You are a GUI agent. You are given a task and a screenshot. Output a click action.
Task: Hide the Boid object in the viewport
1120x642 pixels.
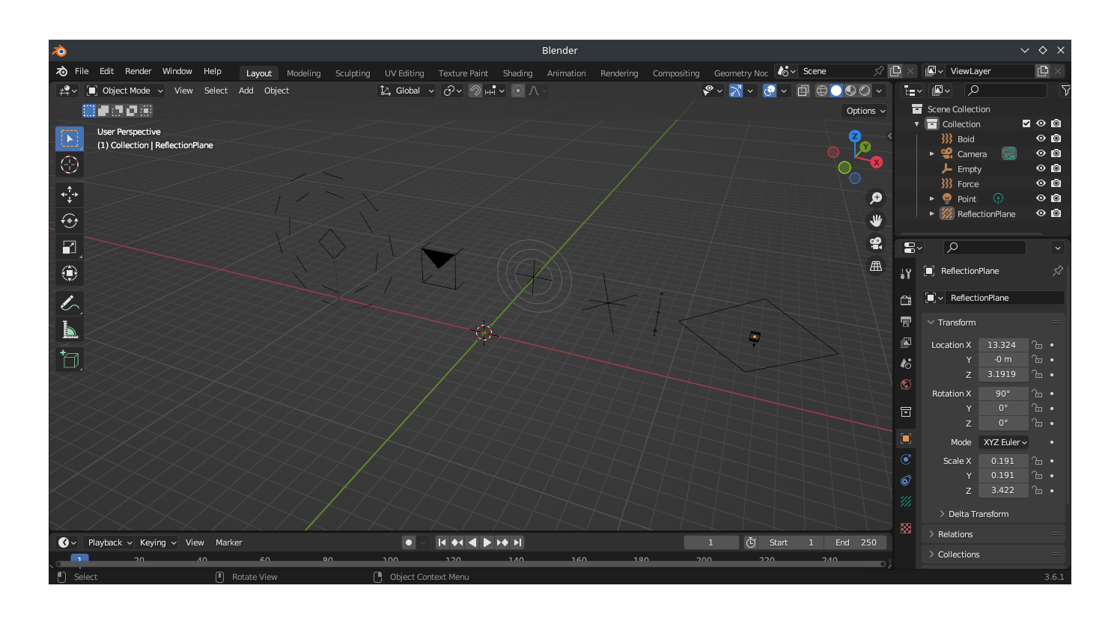(x=1040, y=138)
